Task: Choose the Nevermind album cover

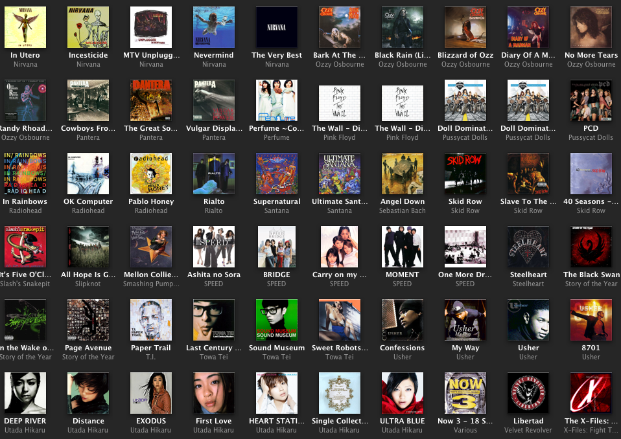Action: pyautogui.click(x=214, y=27)
